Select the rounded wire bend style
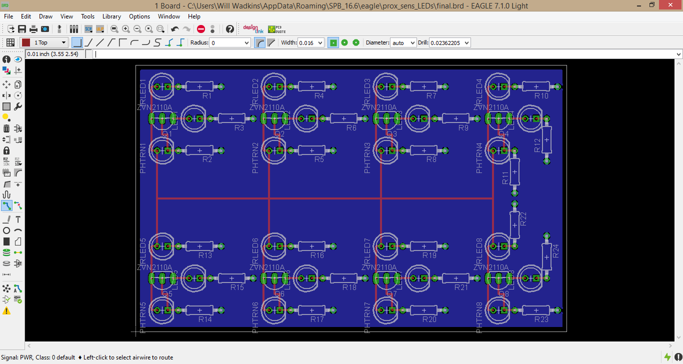The height and width of the screenshot is (364, 683). [x=135, y=42]
